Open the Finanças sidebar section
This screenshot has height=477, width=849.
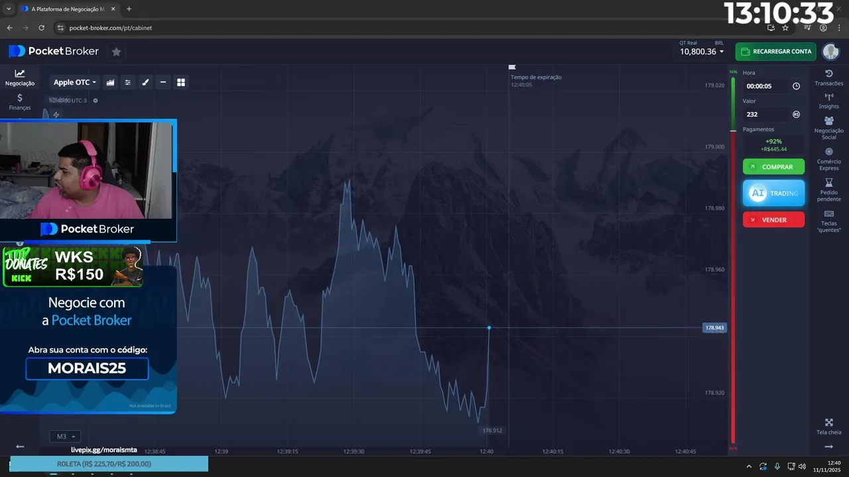[x=20, y=102]
